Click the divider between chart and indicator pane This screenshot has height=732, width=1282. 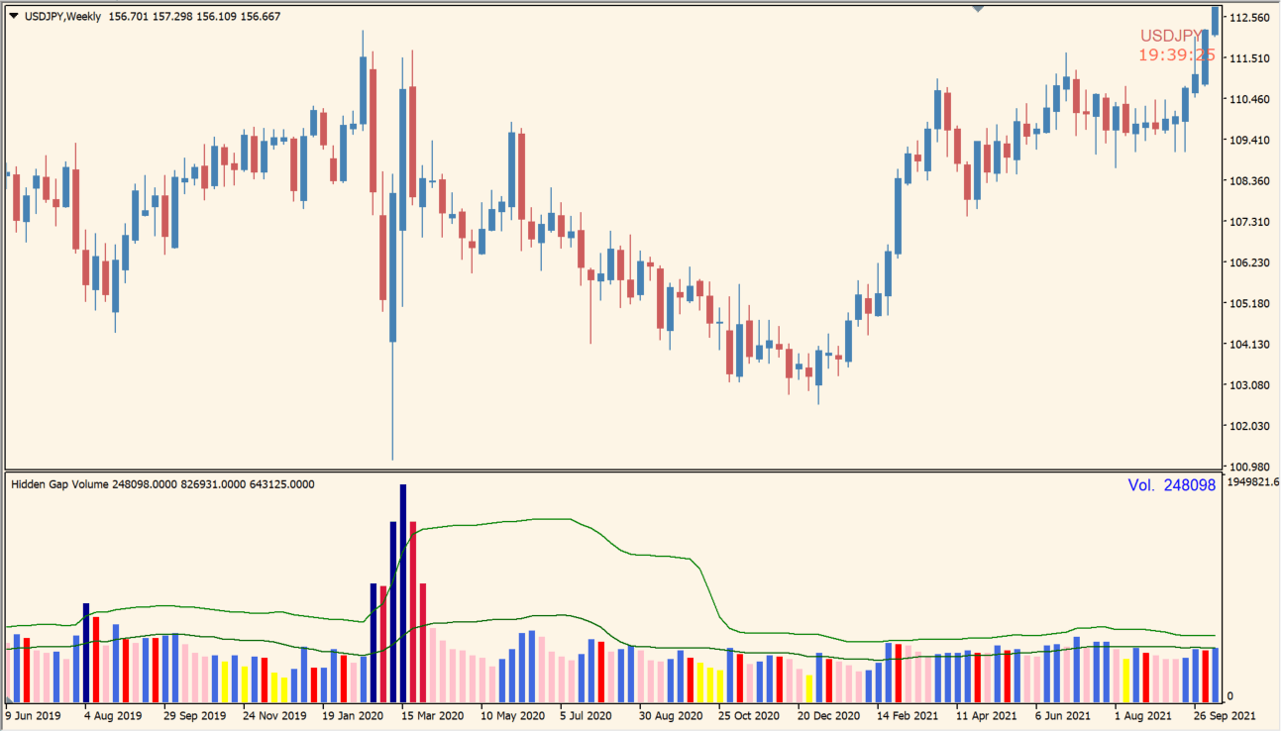point(614,471)
